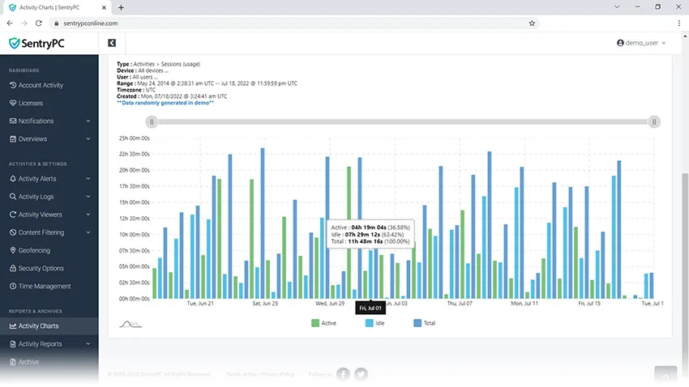This screenshot has width=689, height=387.
Task: Toggle the Active series in the legend
Action: 324,323
